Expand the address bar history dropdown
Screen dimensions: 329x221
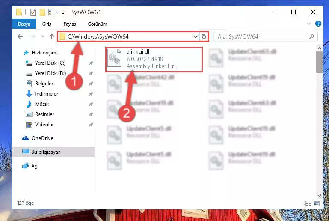196,36
